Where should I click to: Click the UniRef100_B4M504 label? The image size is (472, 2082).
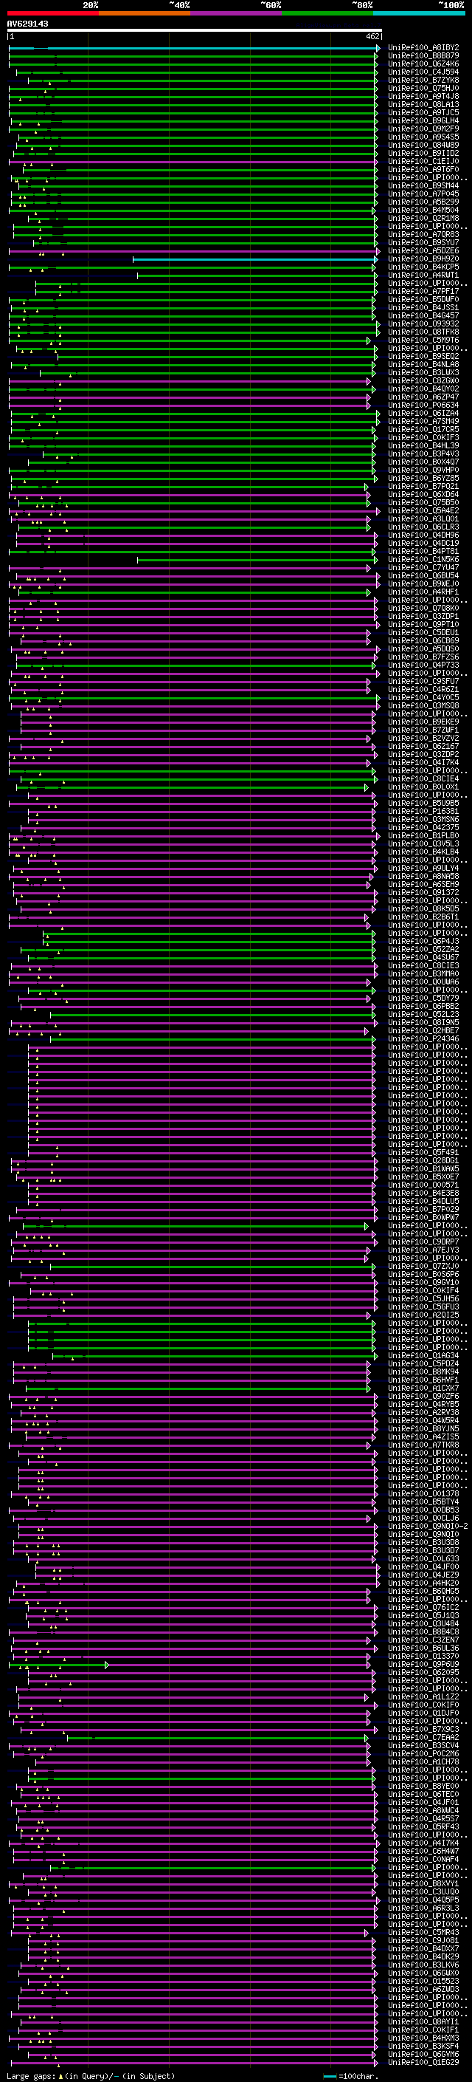[423, 210]
